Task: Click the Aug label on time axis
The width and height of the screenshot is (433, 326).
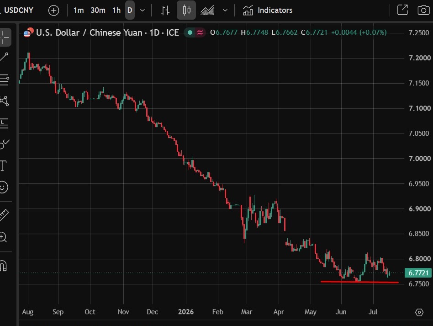Action: 27,312
